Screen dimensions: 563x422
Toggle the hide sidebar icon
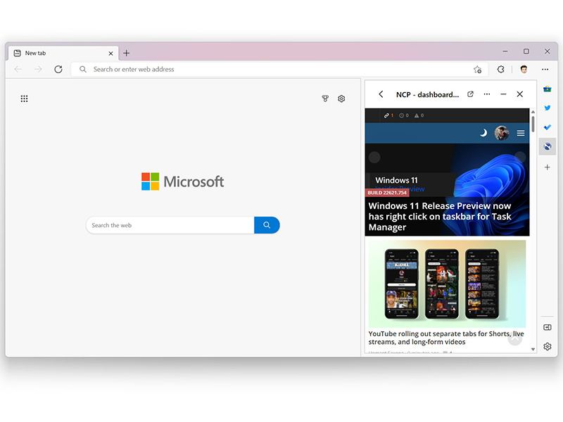pos(548,327)
